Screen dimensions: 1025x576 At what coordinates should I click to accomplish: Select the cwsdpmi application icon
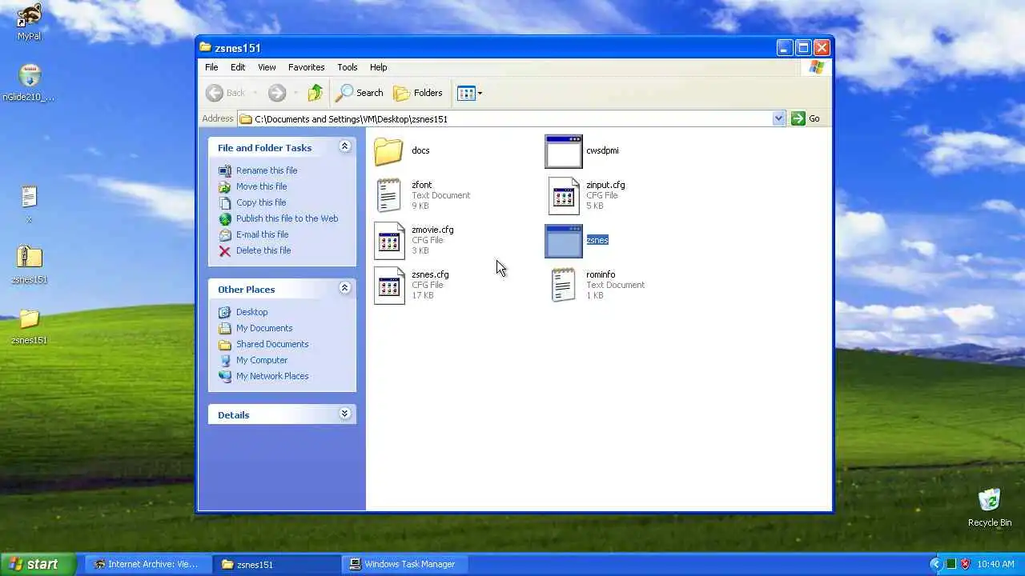(564, 151)
